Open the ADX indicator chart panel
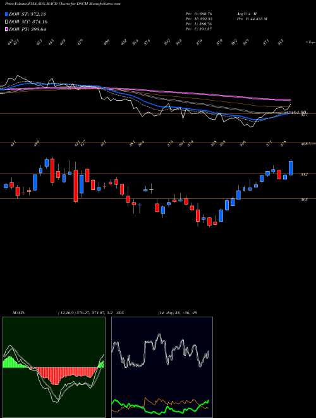 pyautogui.click(x=162, y=367)
